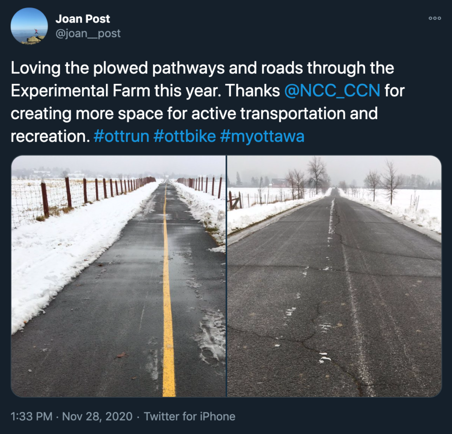452x434 pixels.
Task: Click the Twitter for iPhone source label
Action: [190, 416]
